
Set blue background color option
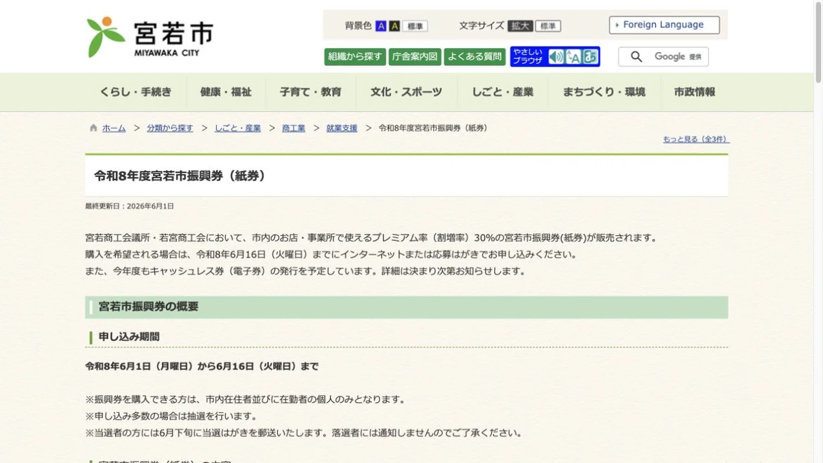coord(381,26)
